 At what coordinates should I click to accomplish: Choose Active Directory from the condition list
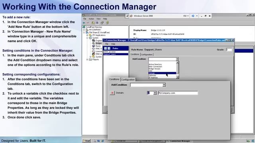pos(162,64)
